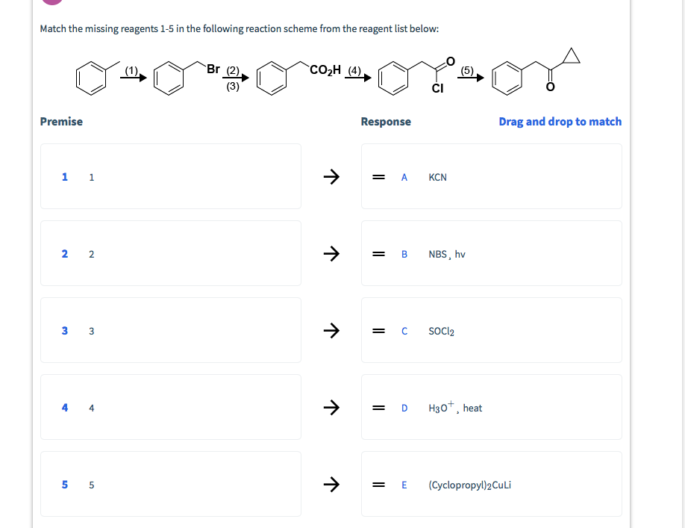Click the empty answer box for premise 3

(x=171, y=330)
